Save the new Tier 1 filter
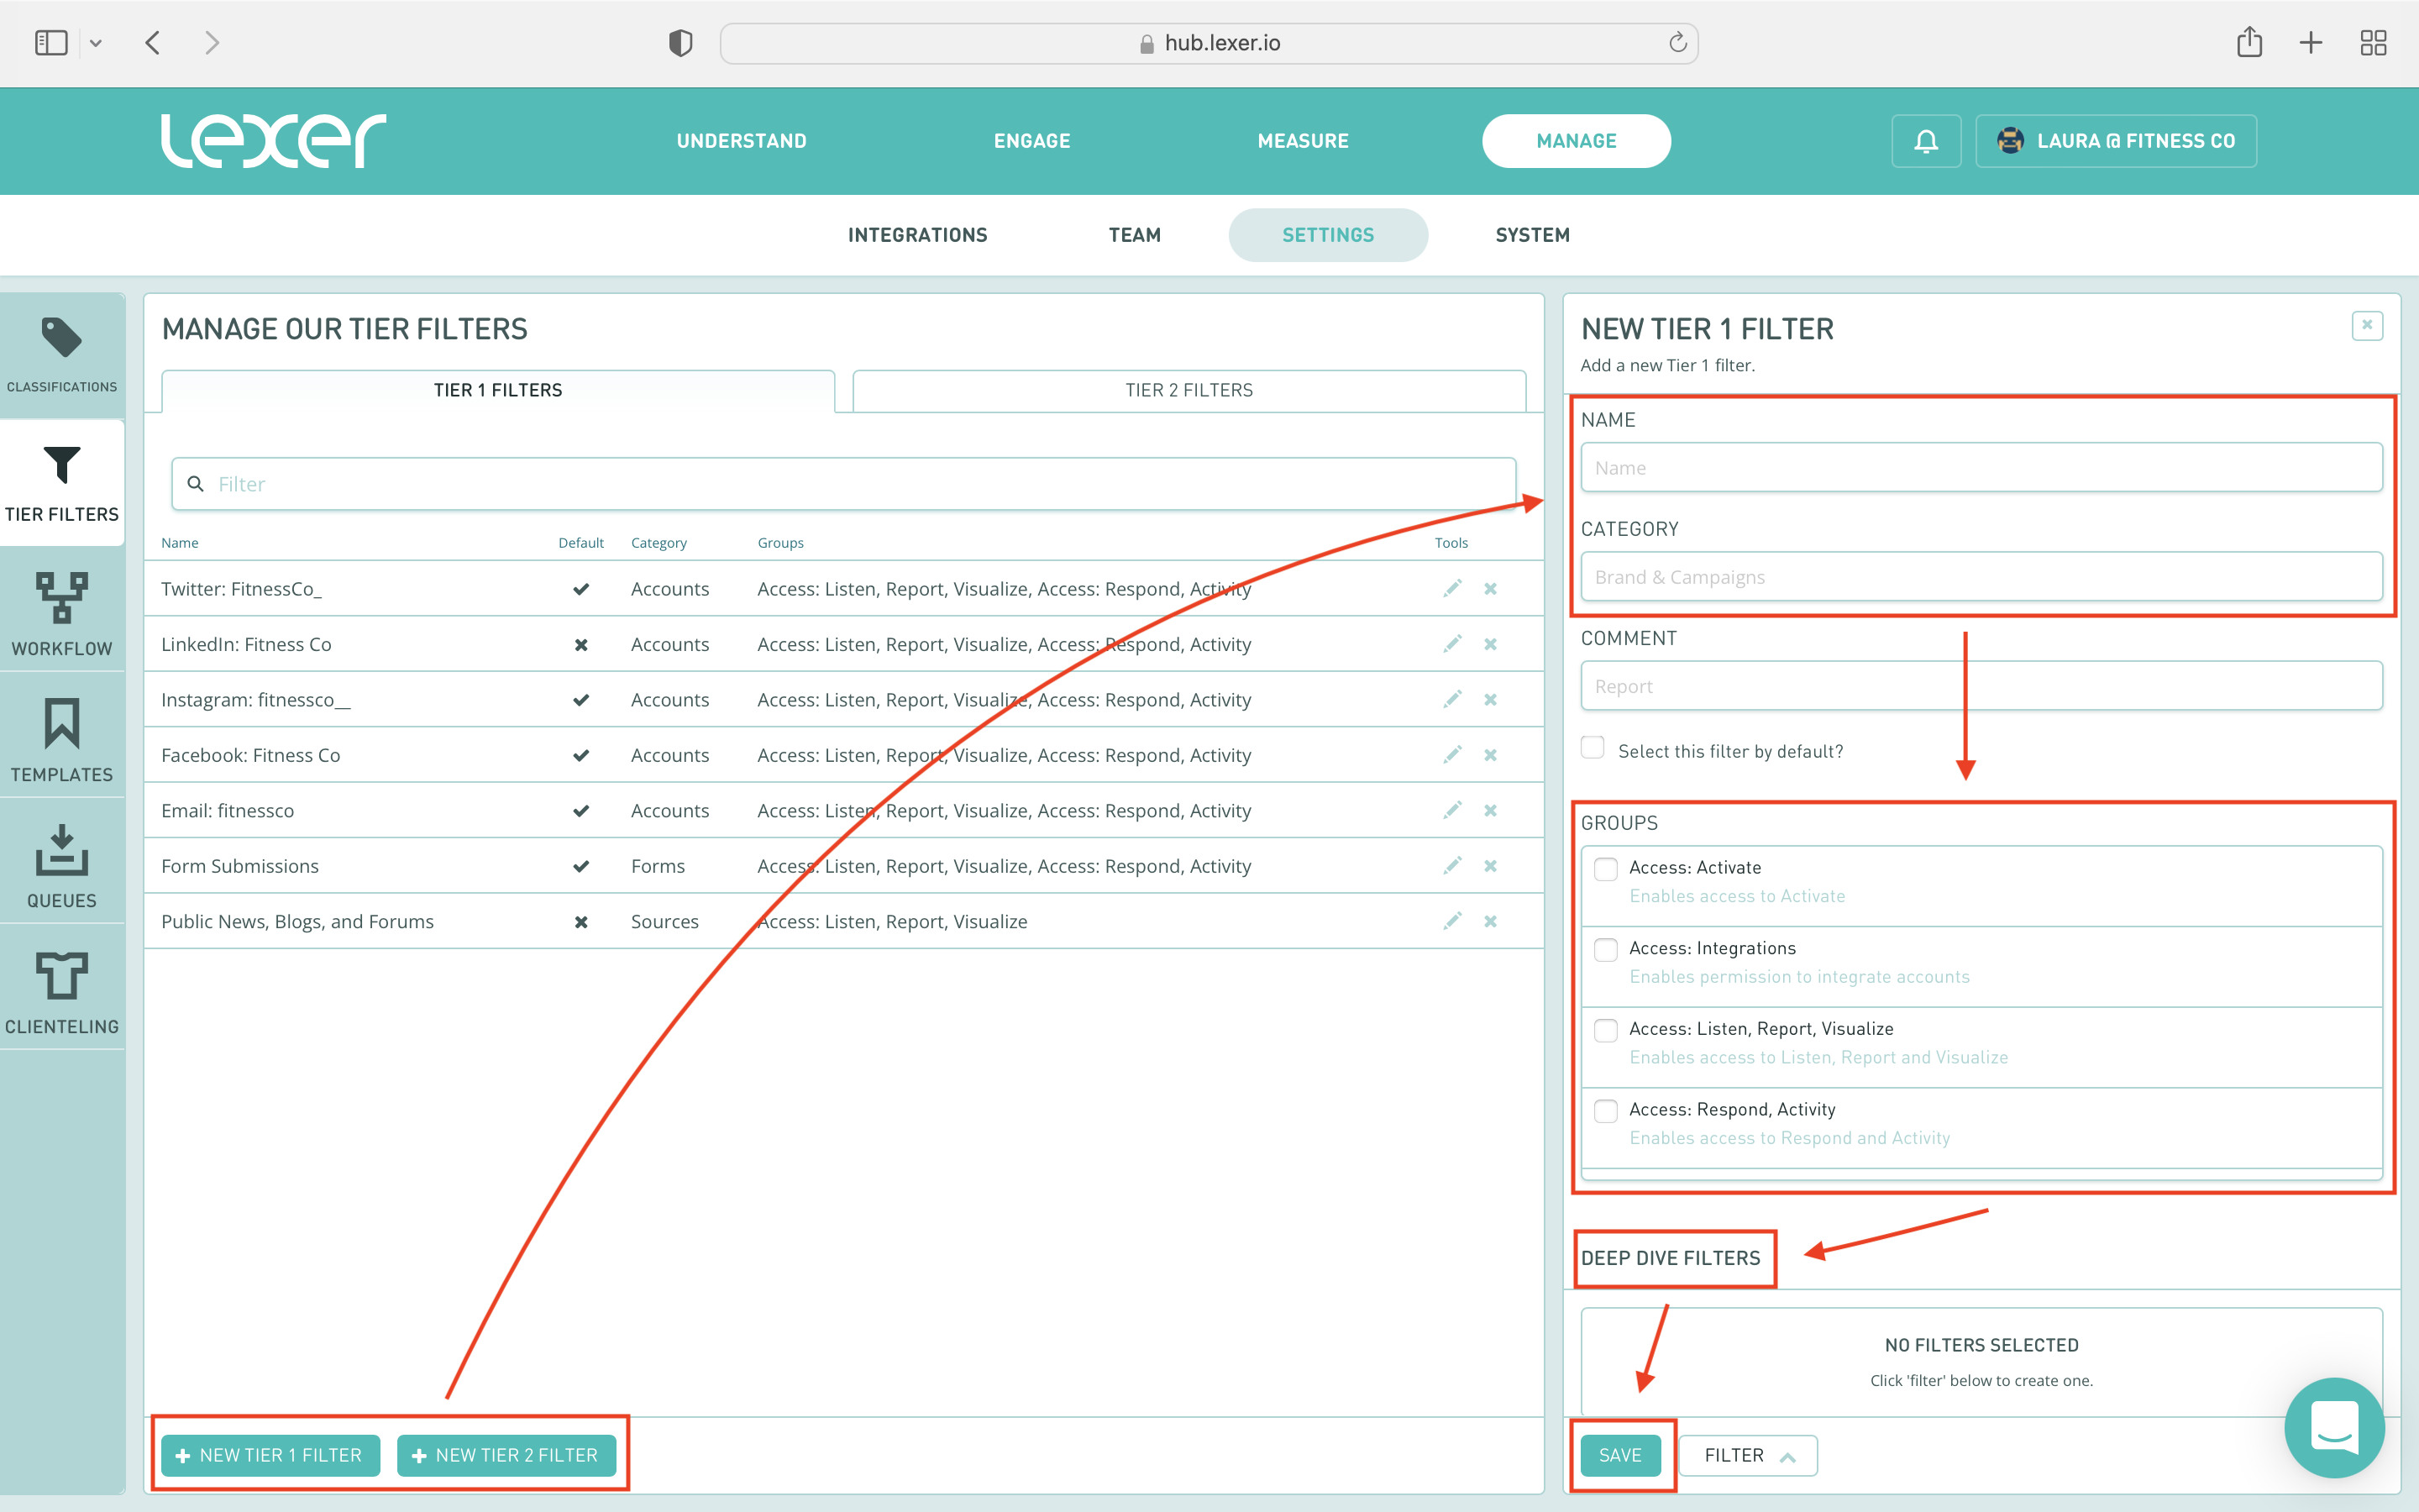This screenshot has height=1512, width=2419. tap(1619, 1455)
